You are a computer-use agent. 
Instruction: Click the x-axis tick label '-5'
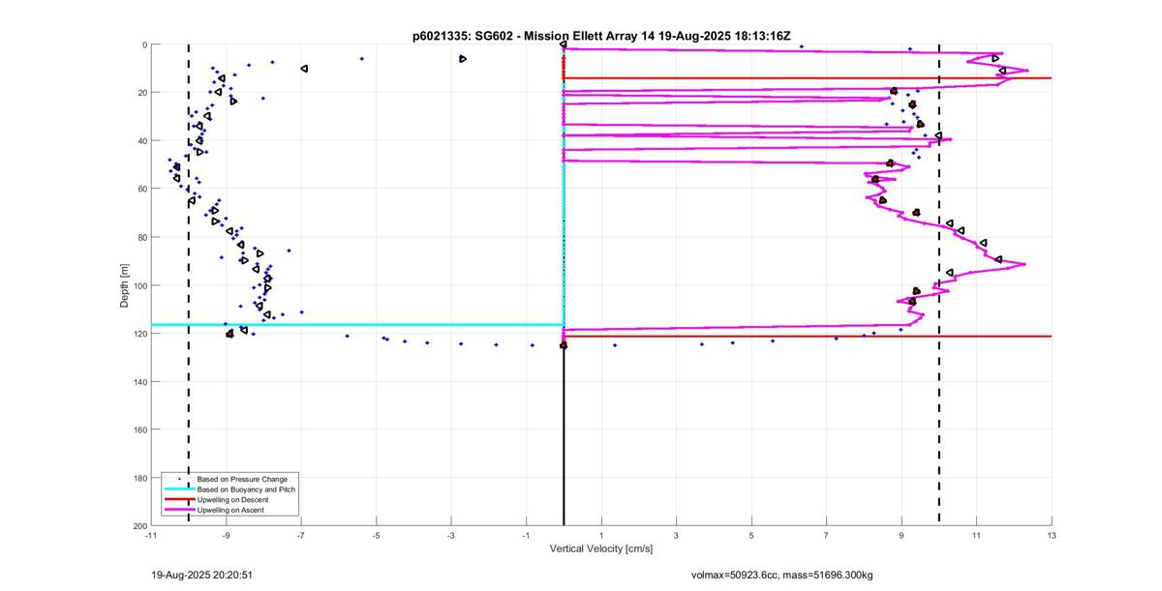point(376,535)
